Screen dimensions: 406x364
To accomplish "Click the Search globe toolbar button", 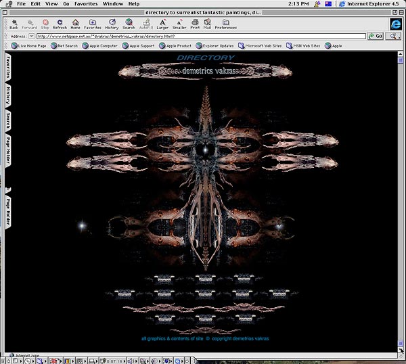I will [x=129, y=24].
